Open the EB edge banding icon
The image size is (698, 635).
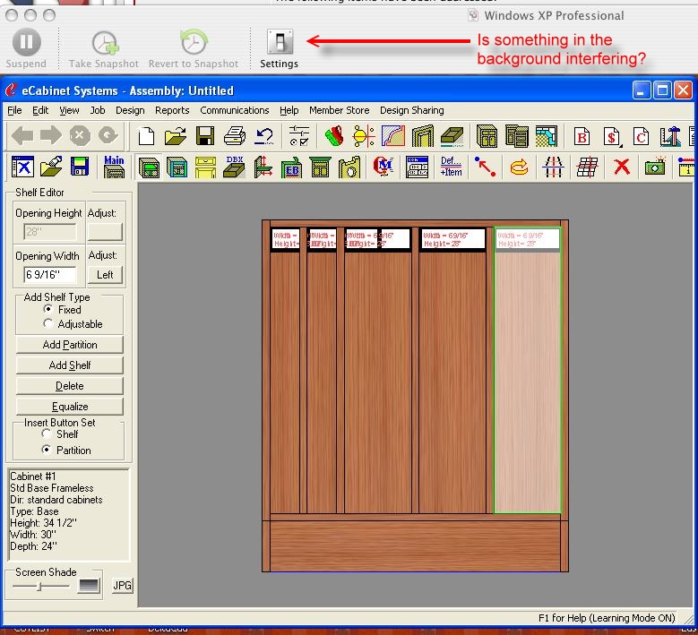[291, 167]
